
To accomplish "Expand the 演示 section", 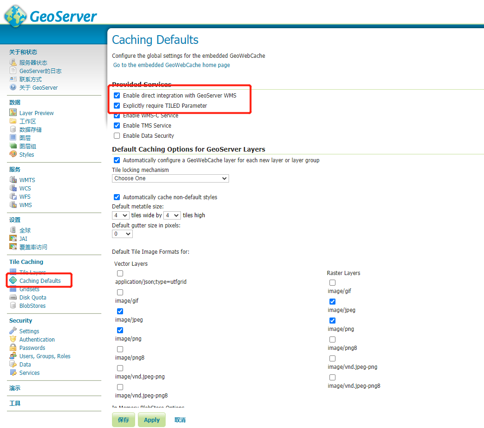I will point(15,388).
